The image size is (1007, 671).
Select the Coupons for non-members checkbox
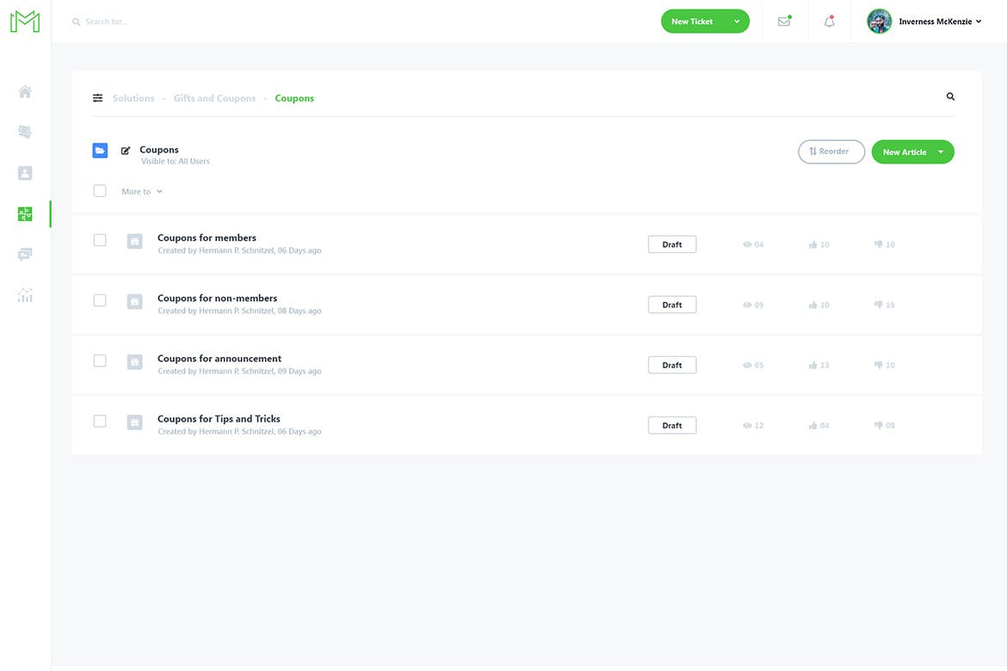pyautogui.click(x=100, y=300)
